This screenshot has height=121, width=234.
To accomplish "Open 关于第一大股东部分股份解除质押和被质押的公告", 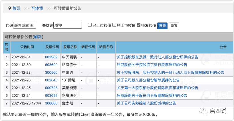I will pyautogui.click(x=158, y=88).
